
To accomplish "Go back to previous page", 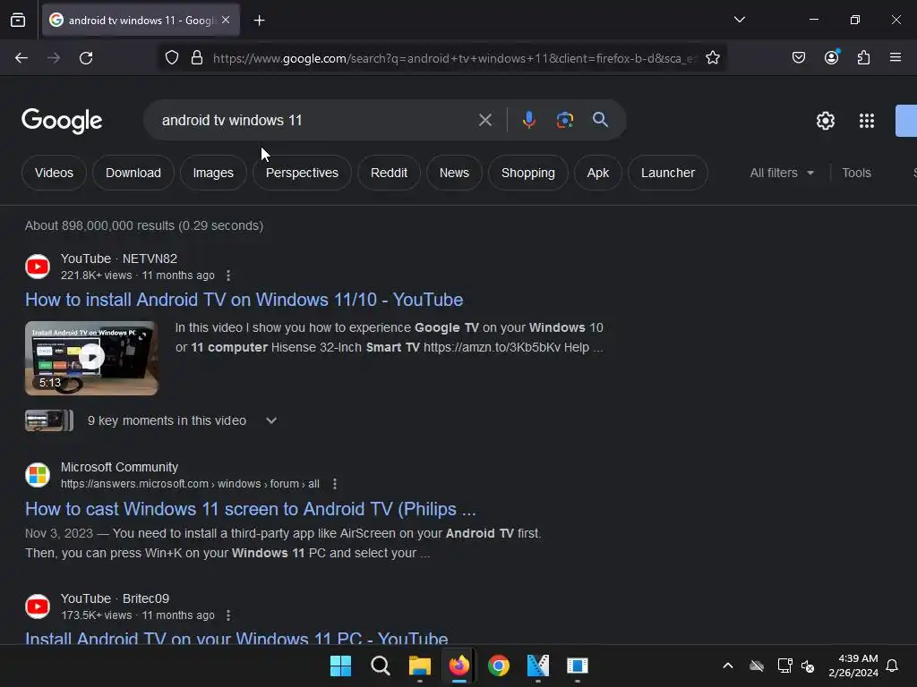I will (x=21, y=58).
